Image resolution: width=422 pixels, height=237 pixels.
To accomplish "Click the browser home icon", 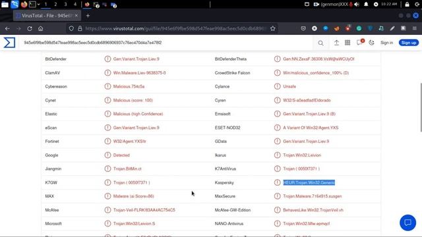I will coord(40,28).
